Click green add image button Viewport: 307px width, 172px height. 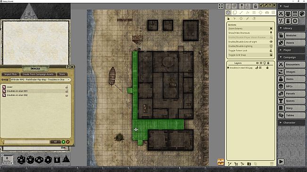click(x=64, y=142)
